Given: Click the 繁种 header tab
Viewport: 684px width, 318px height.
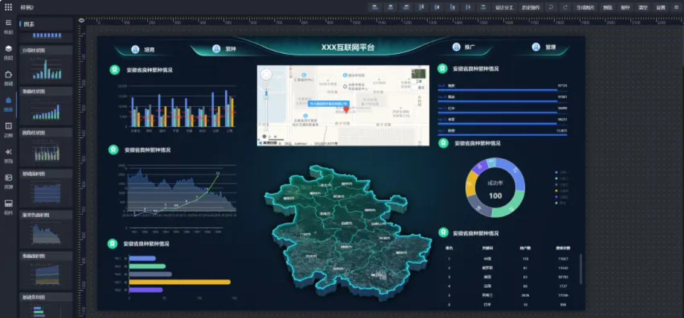Looking at the screenshot, I should pos(224,49).
